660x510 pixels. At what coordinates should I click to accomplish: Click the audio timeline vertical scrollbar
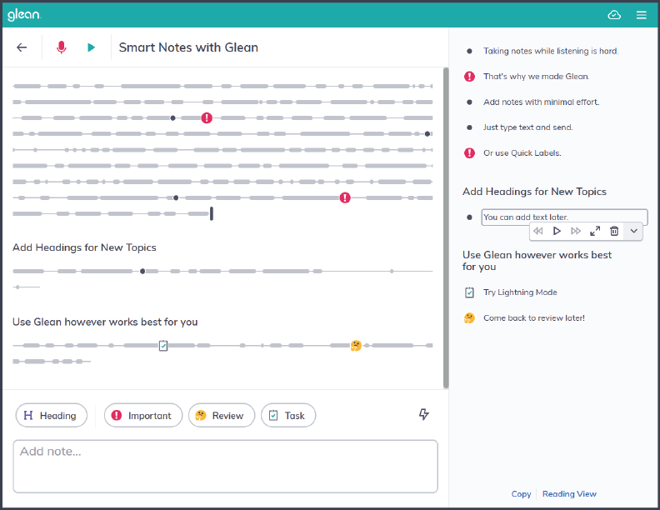coord(446,227)
